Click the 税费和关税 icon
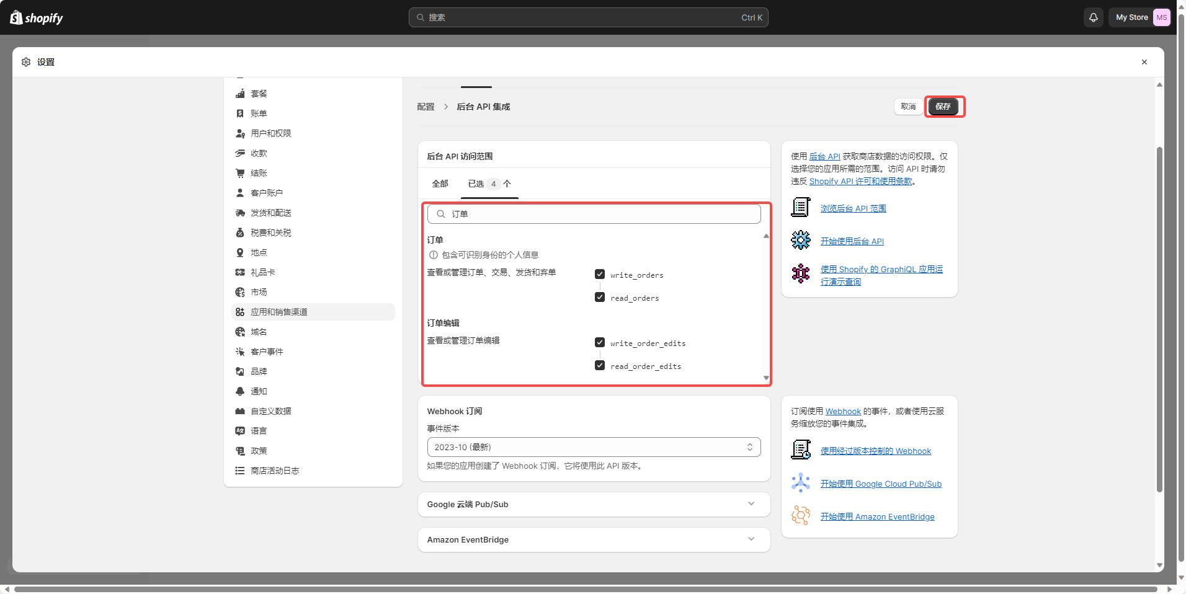Screen dimensions: 1186x594 240,233
